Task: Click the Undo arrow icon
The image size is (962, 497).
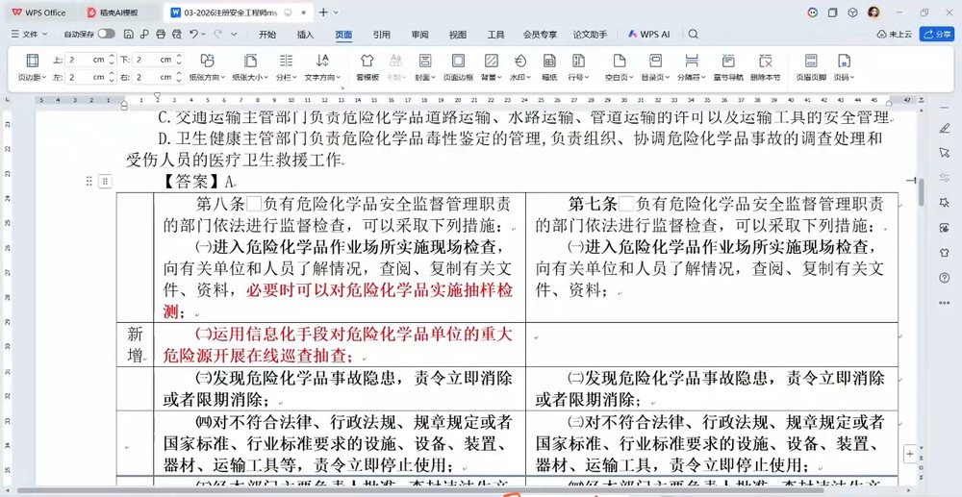Action: pos(194,35)
